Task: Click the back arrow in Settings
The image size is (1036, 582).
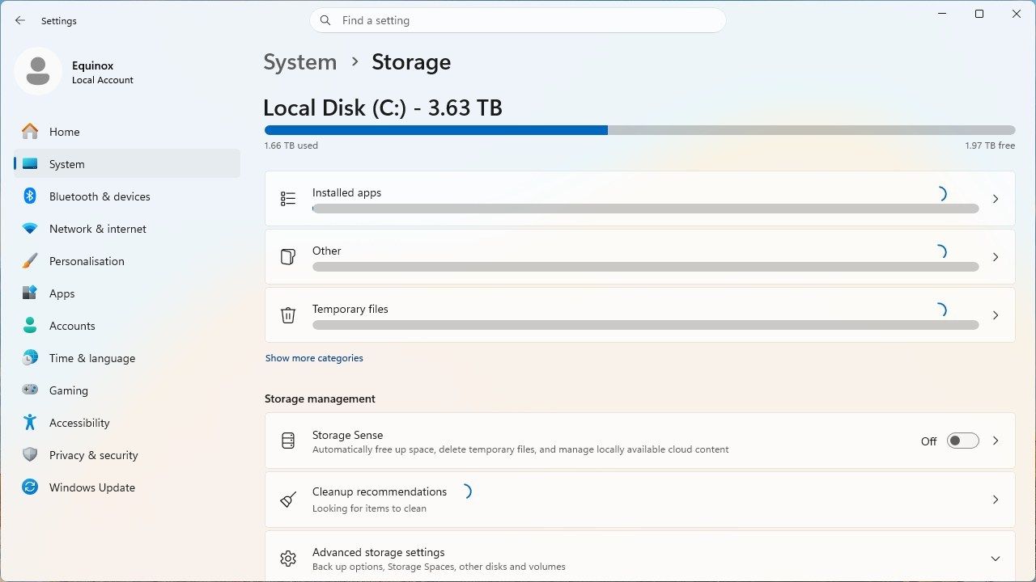Action: coord(20,20)
